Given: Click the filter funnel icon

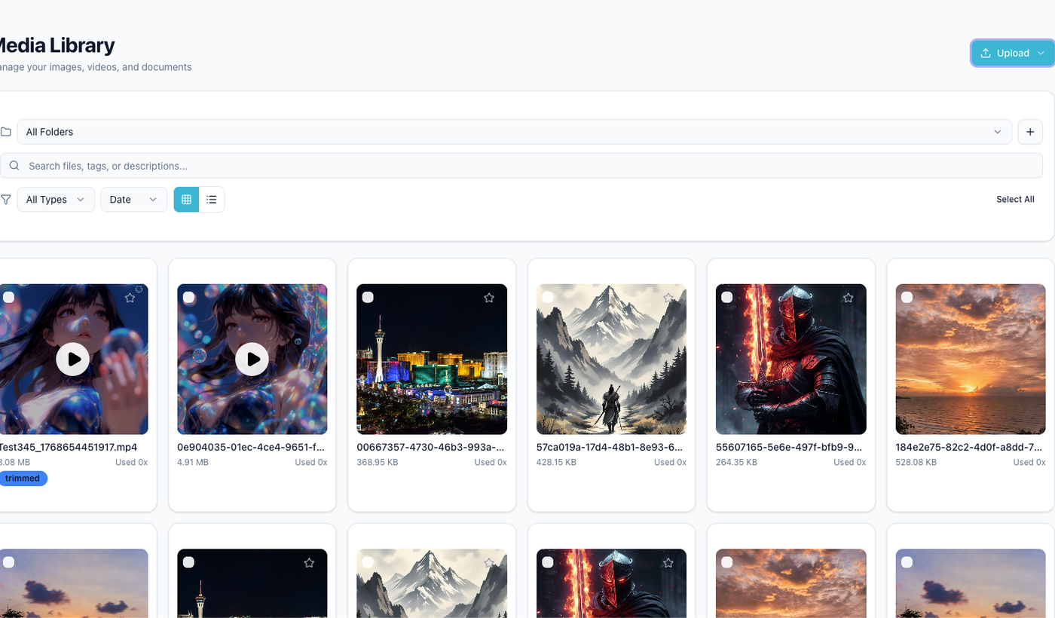Looking at the screenshot, I should pos(5,200).
